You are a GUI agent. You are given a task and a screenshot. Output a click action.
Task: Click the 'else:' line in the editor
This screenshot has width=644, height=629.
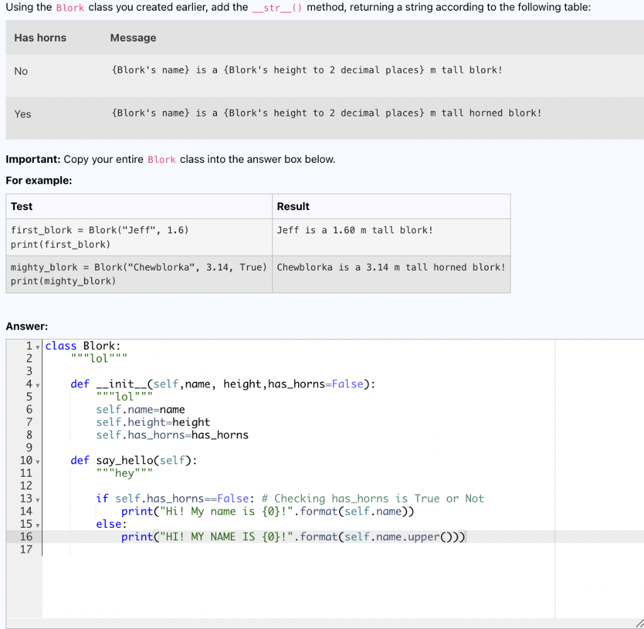tap(111, 524)
